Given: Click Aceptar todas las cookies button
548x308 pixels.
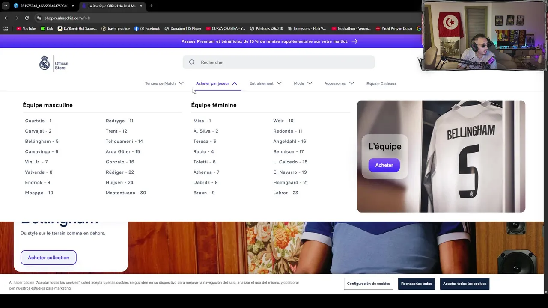Looking at the screenshot, I should click(x=465, y=284).
